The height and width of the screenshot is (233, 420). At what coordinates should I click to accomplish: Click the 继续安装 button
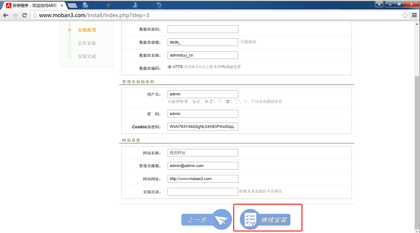pos(271,219)
